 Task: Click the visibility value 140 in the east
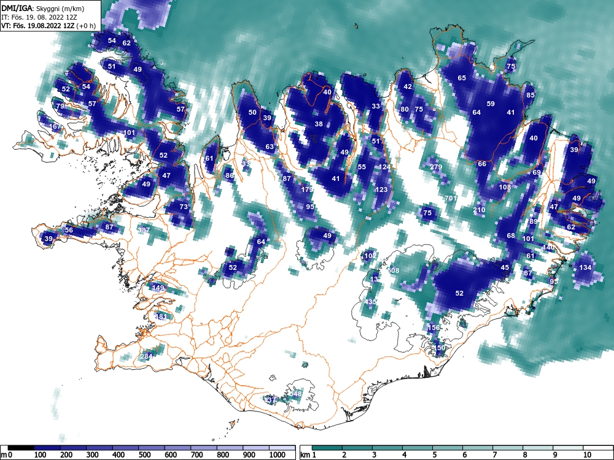pos(548,247)
